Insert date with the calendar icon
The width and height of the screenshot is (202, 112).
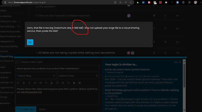click(x=74, y=83)
